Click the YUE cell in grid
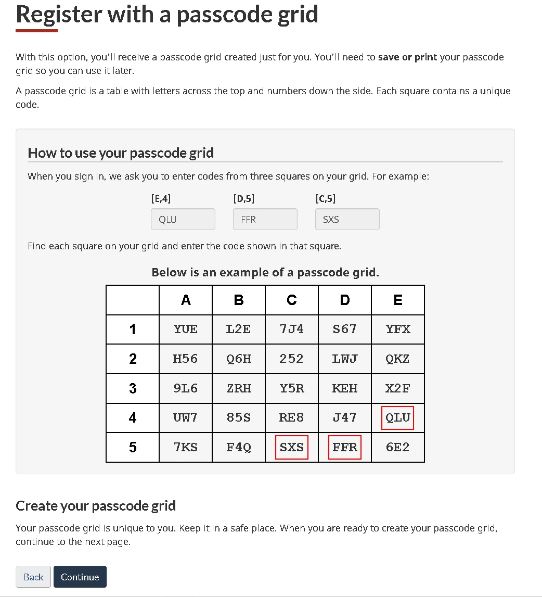The image size is (542, 597). (186, 329)
